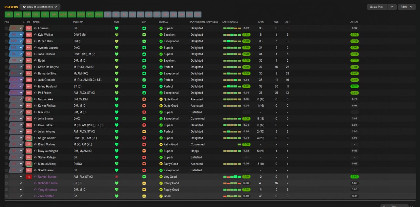This screenshot has height=207, width=420.
Task: Toggle the selection tick for Kevin De Bruyne
Action: click(6, 67)
